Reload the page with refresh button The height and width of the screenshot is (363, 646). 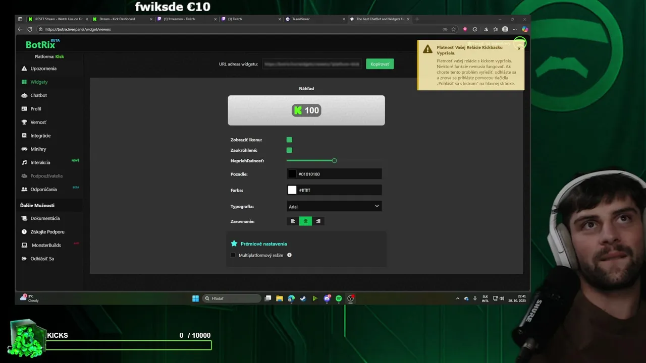point(30,29)
